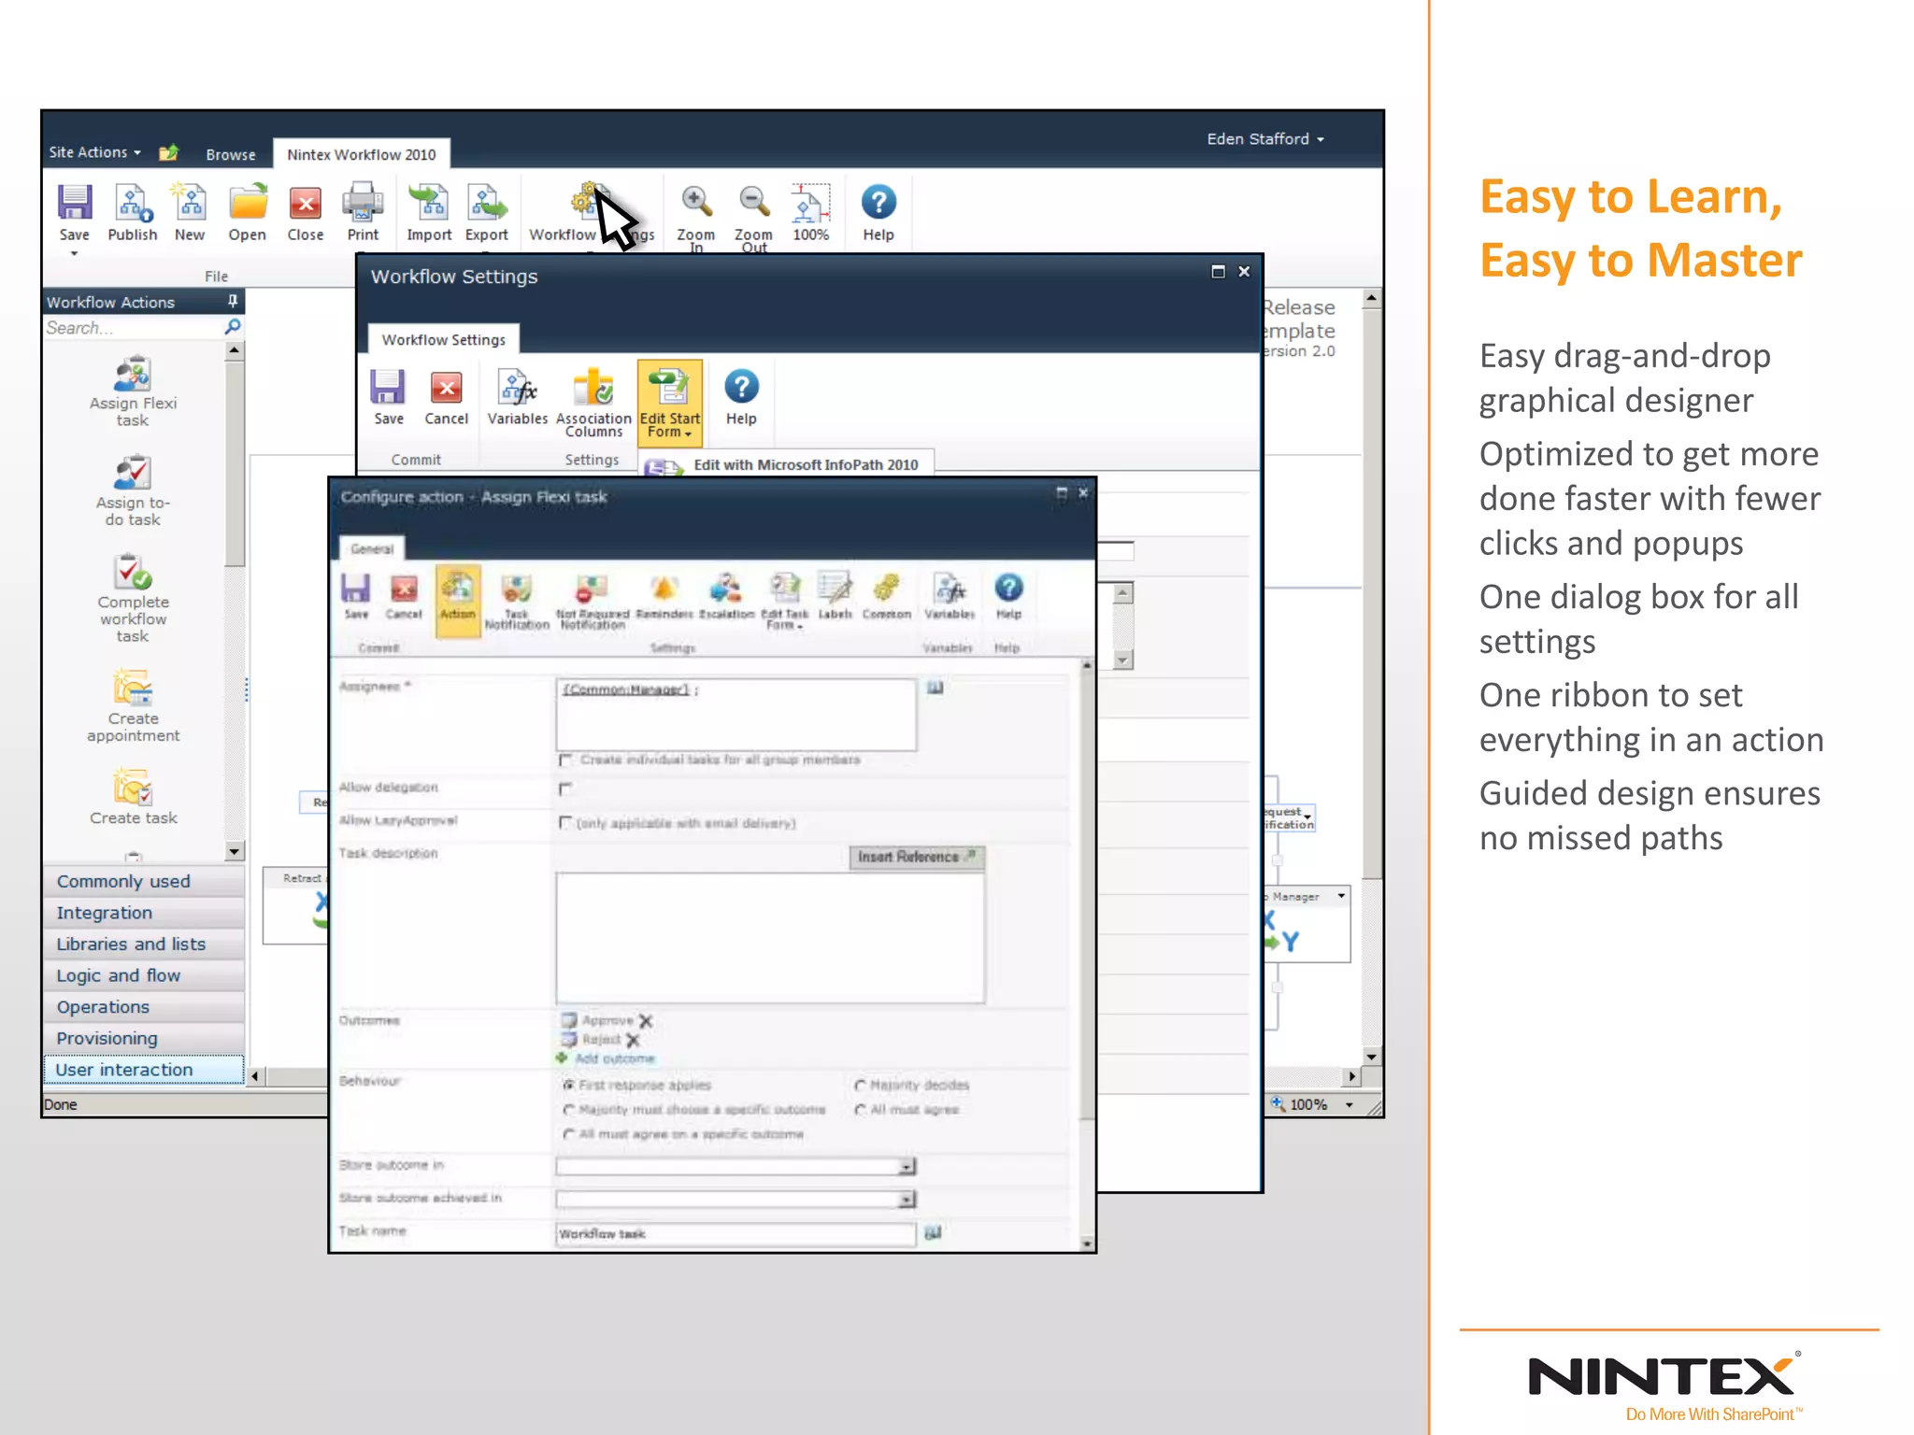Select the Nintex Workflow 2010 tab
The image size is (1914, 1435).
coord(362,154)
